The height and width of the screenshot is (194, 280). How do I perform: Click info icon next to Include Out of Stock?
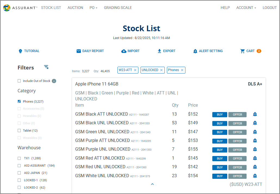[x=54, y=81]
